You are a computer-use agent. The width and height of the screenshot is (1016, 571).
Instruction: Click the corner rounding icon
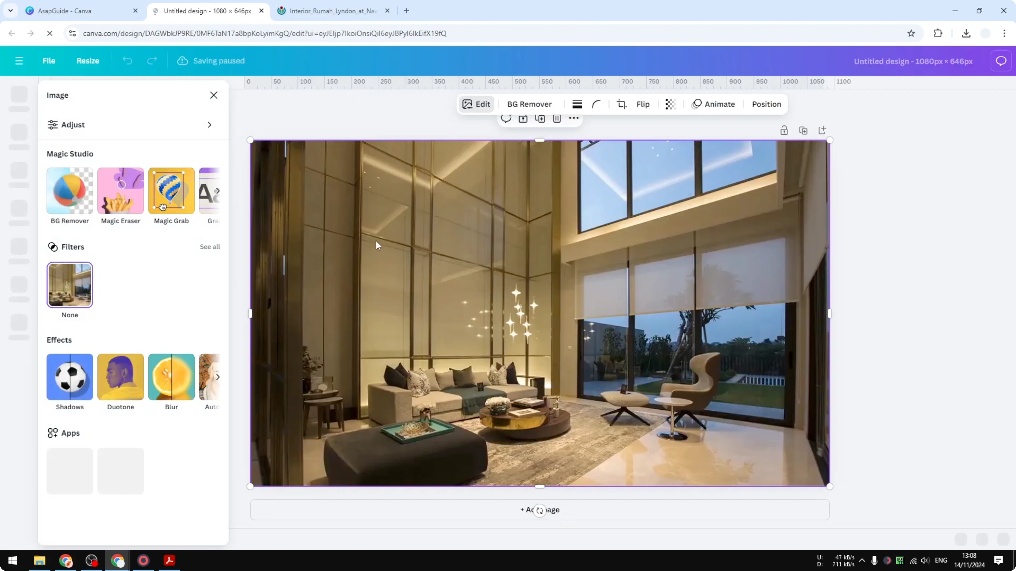596,104
